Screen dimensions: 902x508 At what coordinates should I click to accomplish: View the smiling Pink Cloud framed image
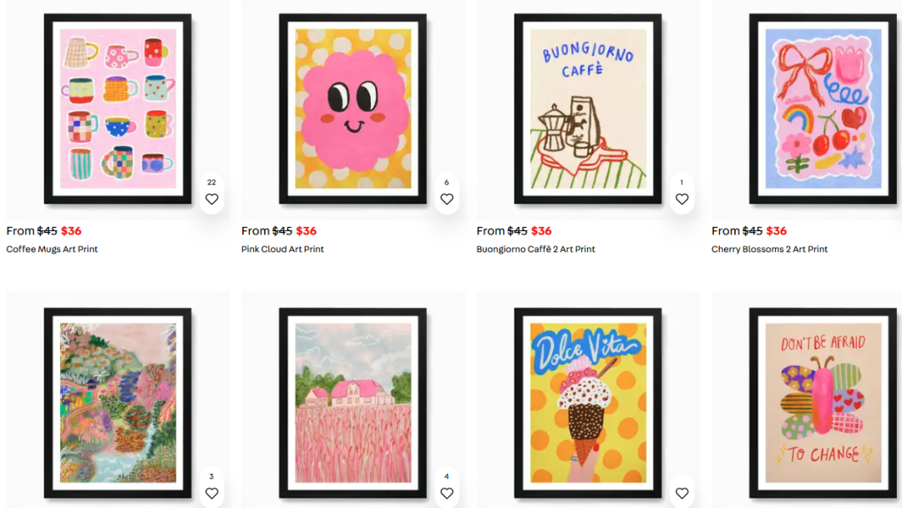(x=352, y=109)
